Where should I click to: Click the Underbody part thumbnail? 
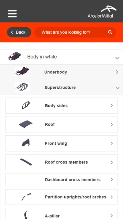(x=22, y=71)
